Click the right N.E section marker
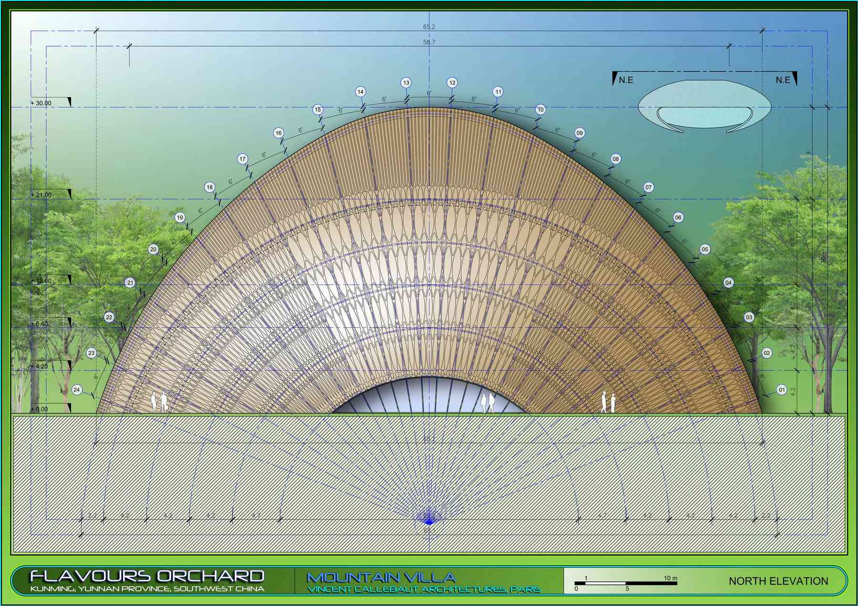Image resolution: width=858 pixels, height=606 pixels. click(x=786, y=80)
